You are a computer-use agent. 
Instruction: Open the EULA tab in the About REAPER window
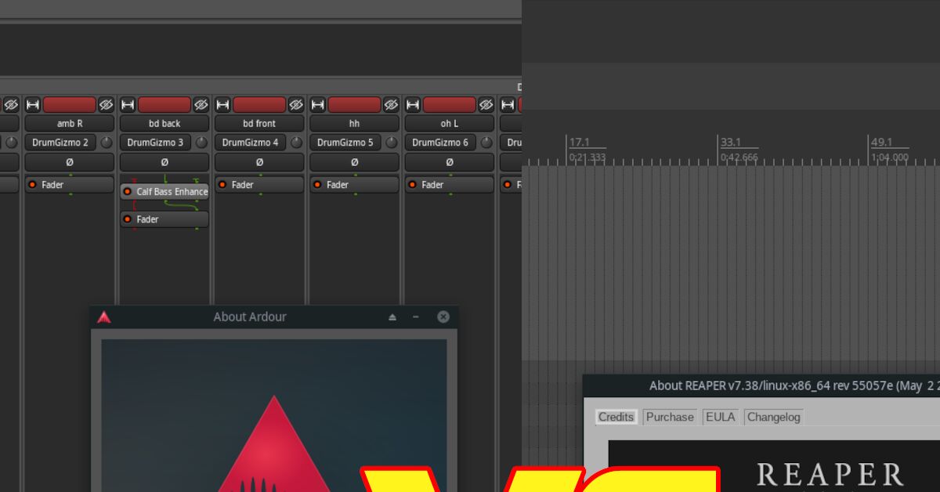pyautogui.click(x=721, y=417)
